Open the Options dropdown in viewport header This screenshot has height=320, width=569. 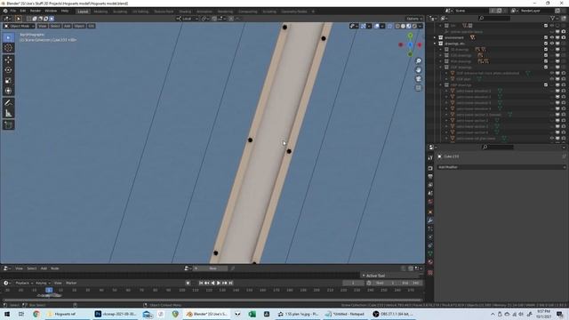point(414,19)
